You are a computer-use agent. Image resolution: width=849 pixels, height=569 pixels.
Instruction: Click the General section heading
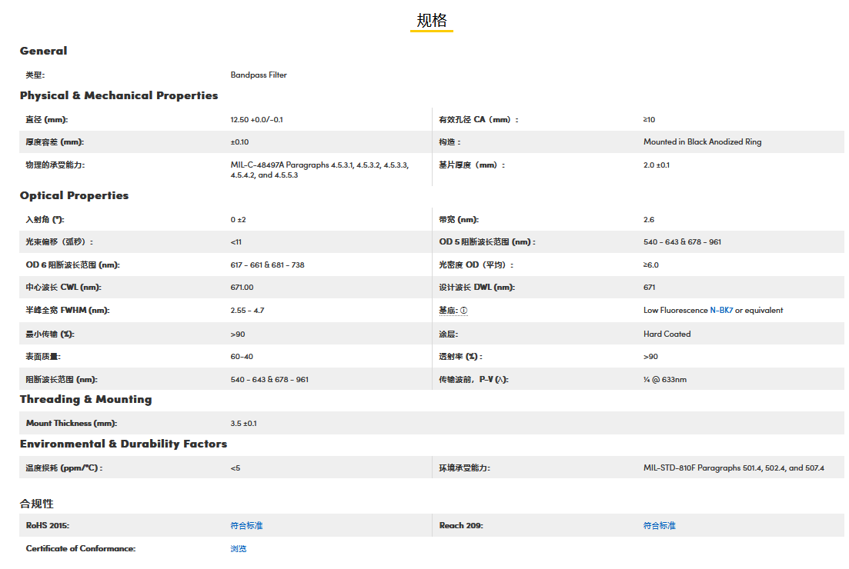(43, 51)
